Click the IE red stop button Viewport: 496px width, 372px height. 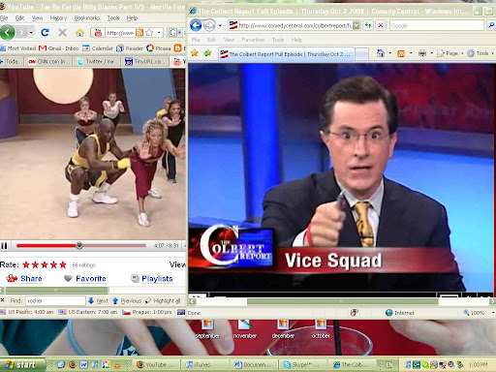tap(381, 25)
